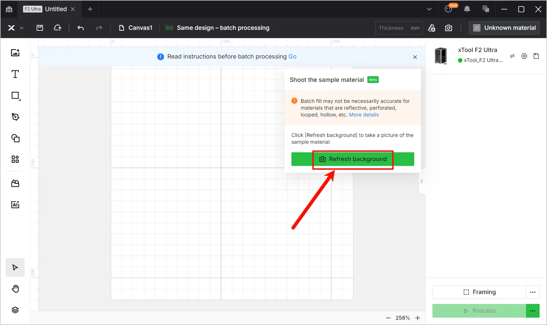This screenshot has width=547, height=325.
Task: Select Same design – batch processing mode
Action: pos(218,28)
